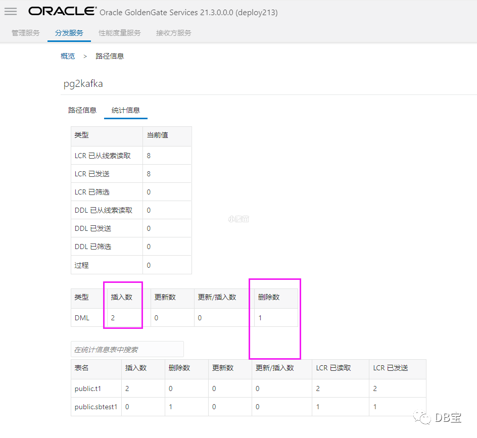
Task: Click public.t1 LCR 已读取 value
Action: (318, 388)
